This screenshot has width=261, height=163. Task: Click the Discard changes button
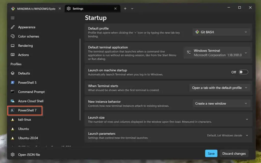[x=234, y=154]
